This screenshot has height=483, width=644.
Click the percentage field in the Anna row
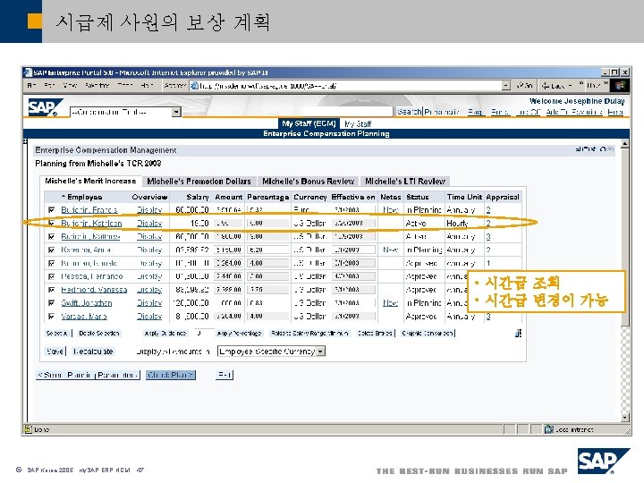(x=267, y=250)
